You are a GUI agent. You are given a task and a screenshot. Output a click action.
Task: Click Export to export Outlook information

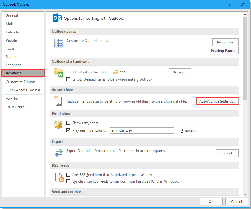point(227,153)
